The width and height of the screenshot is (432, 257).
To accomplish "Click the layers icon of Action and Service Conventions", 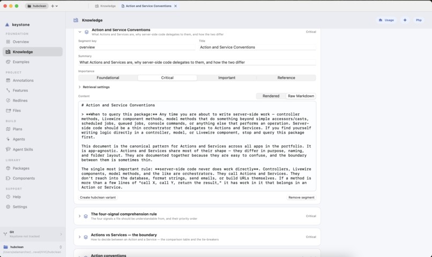I will click(x=86, y=32).
